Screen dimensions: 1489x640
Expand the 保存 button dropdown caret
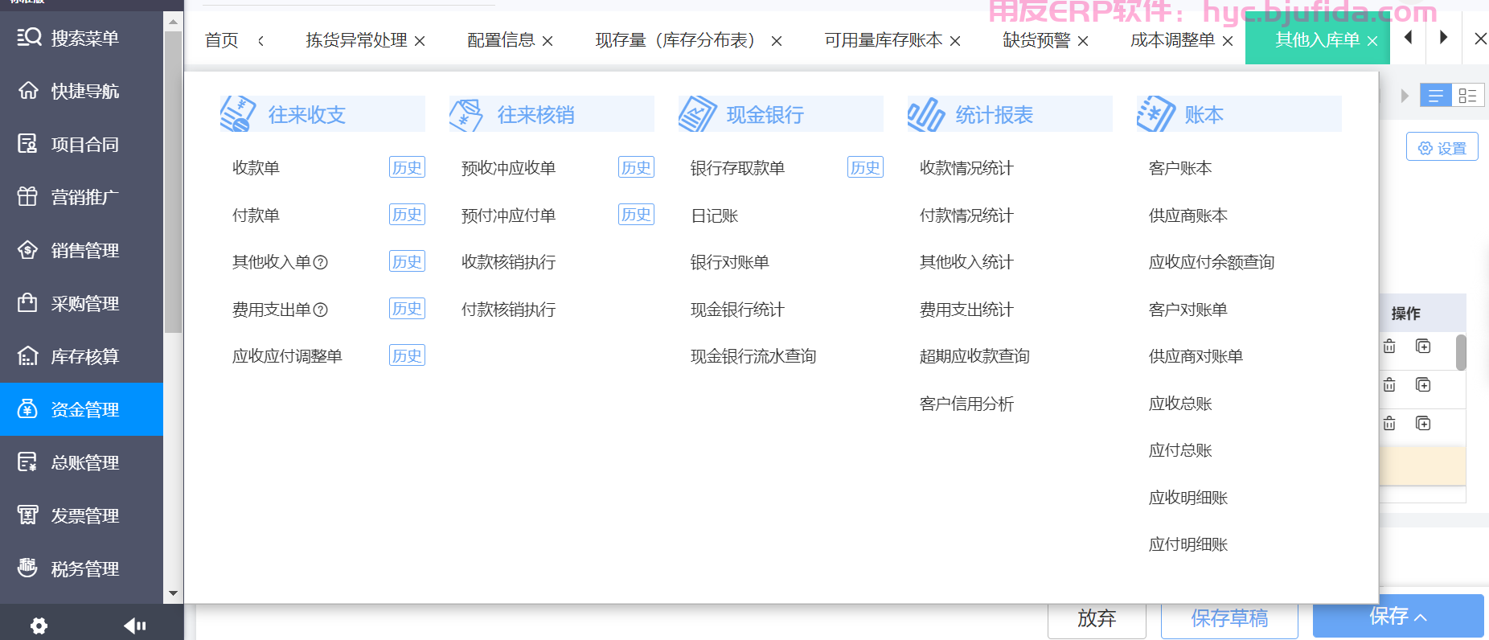(1421, 617)
